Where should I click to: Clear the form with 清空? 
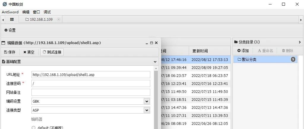29,52
